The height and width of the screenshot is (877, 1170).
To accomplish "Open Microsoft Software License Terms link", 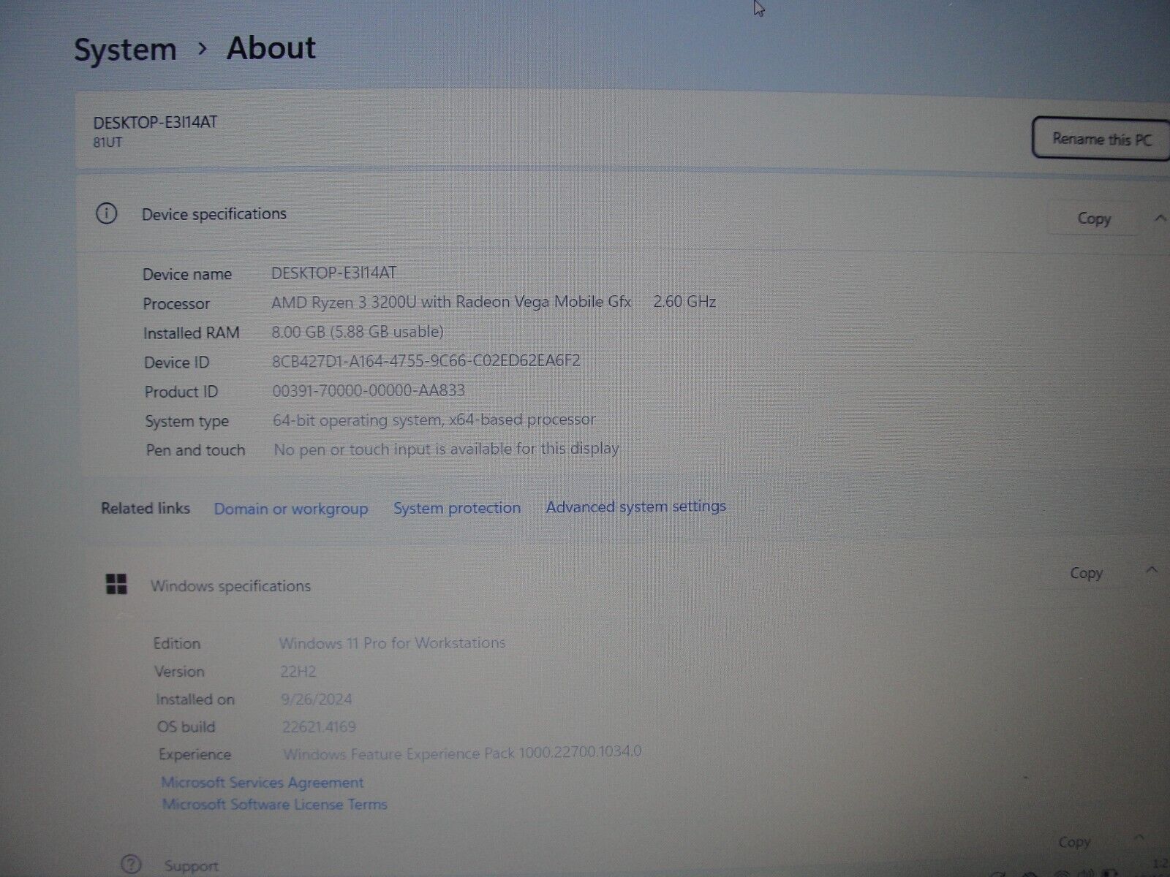I will (x=274, y=805).
